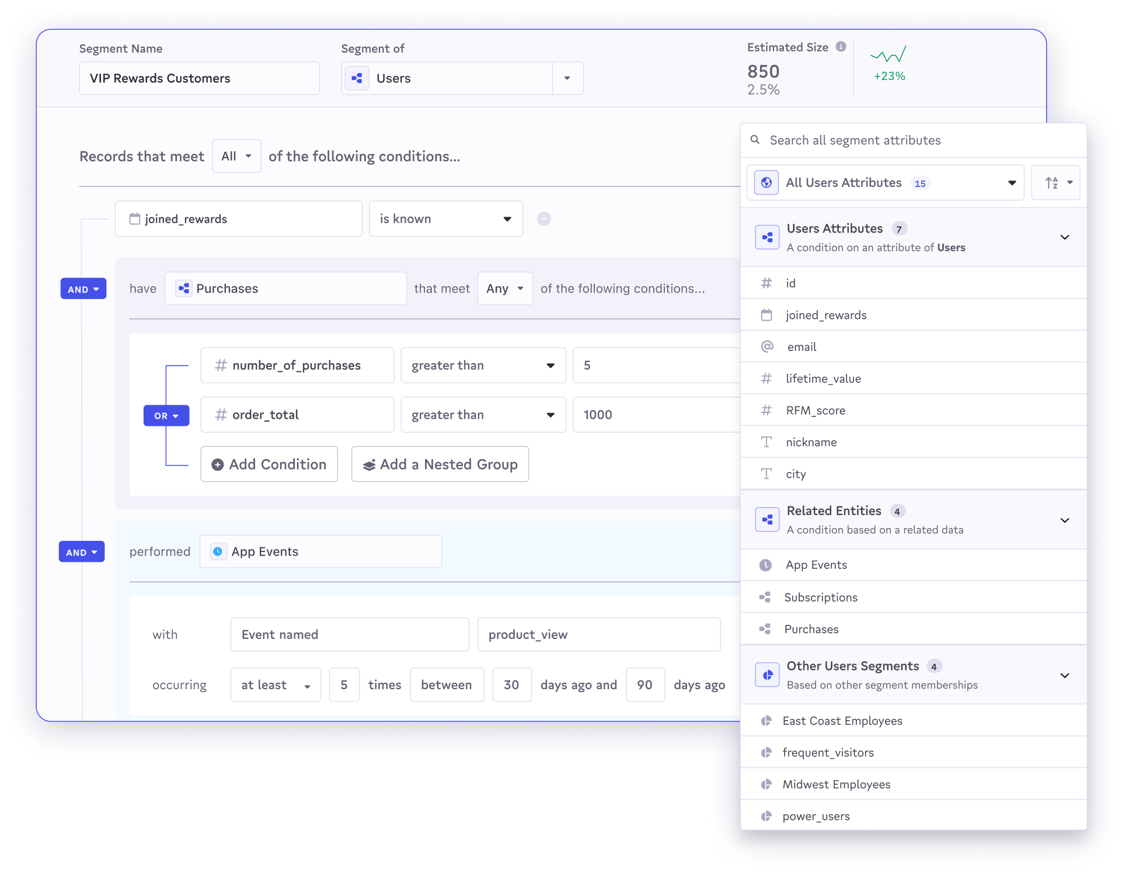The height and width of the screenshot is (872, 1122).
Task: Click the search magnifier icon
Action: pyautogui.click(x=755, y=140)
